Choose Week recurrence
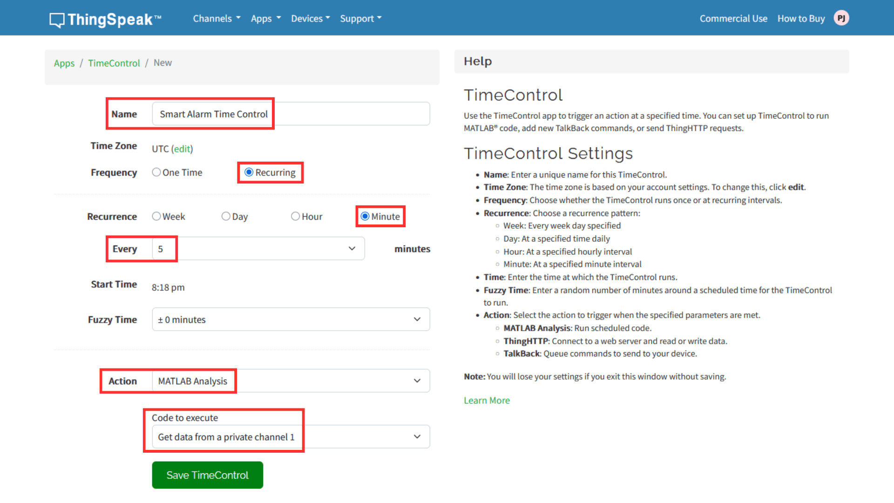 pyautogui.click(x=156, y=217)
